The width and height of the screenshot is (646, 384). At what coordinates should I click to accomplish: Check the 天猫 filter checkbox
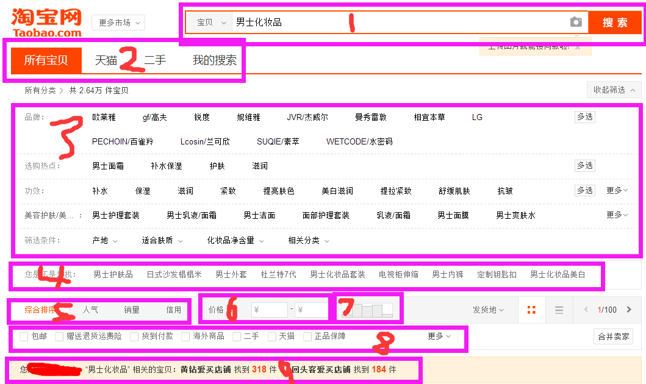click(272, 336)
